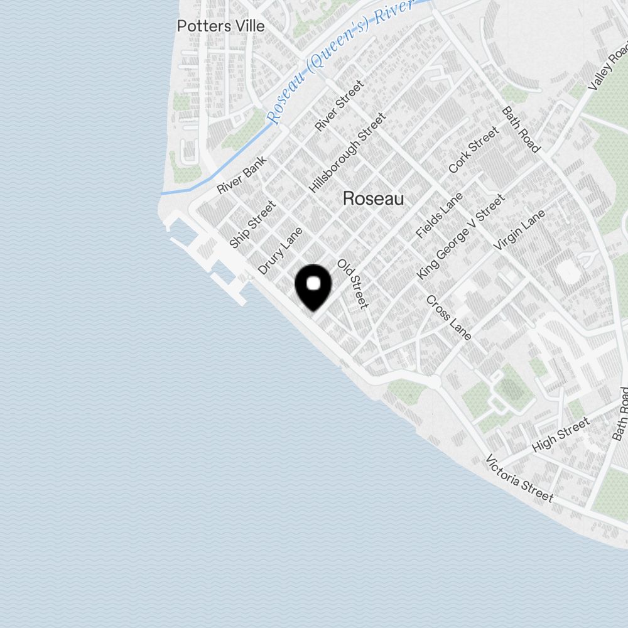Click the Cross Lane label
628x628 pixels.
448,318
